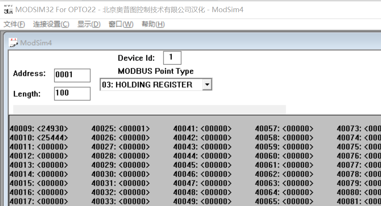Select register 40079 entry
381x206 pixels.
(x=359, y=183)
